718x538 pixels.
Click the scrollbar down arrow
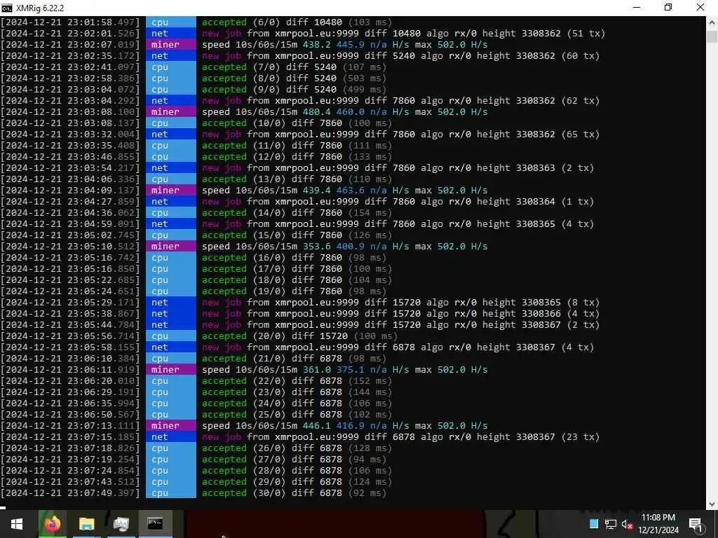coord(712,504)
